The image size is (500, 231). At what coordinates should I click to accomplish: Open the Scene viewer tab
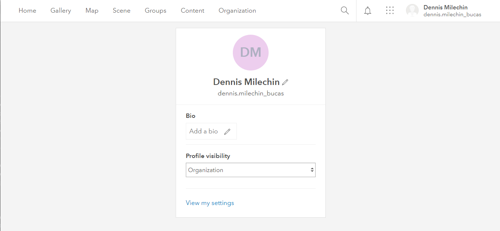click(x=121, y=11)
